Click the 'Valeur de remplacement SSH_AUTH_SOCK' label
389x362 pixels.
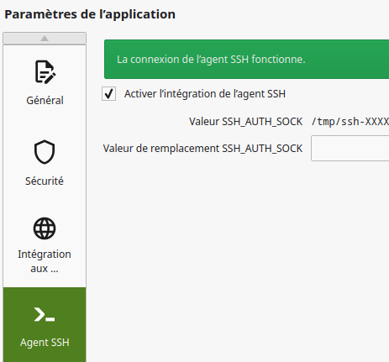point(202,149)
